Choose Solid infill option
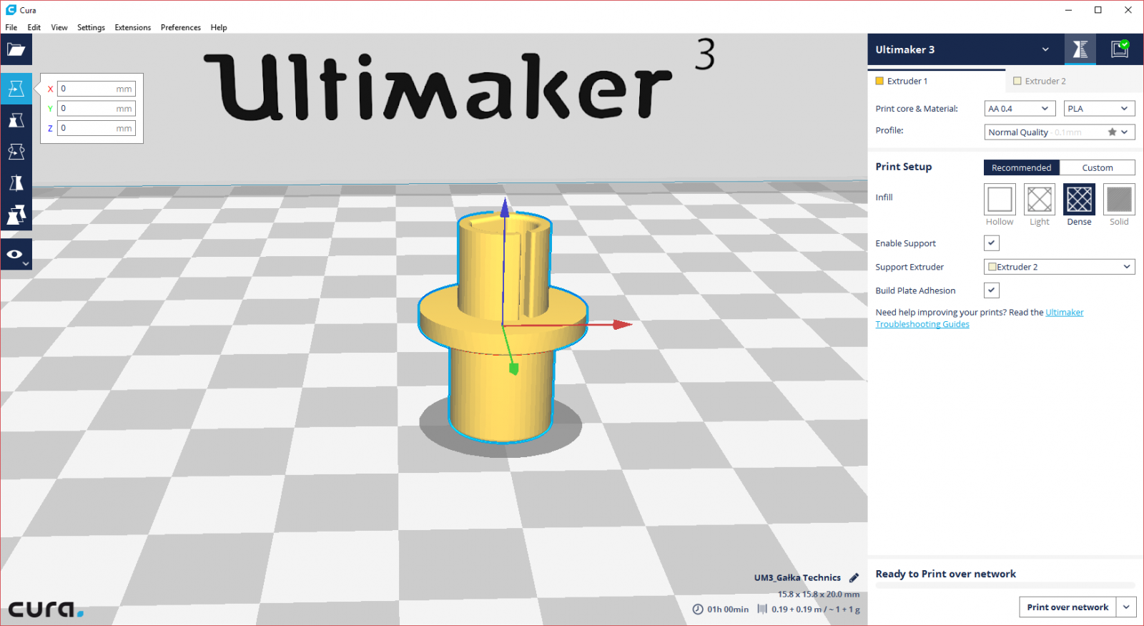 (x=1120, y=200)
